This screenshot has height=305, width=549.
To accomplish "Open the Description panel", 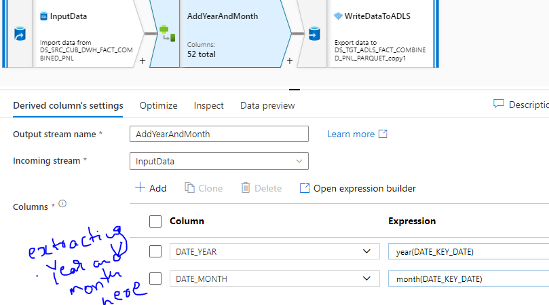I will [529, 105].
